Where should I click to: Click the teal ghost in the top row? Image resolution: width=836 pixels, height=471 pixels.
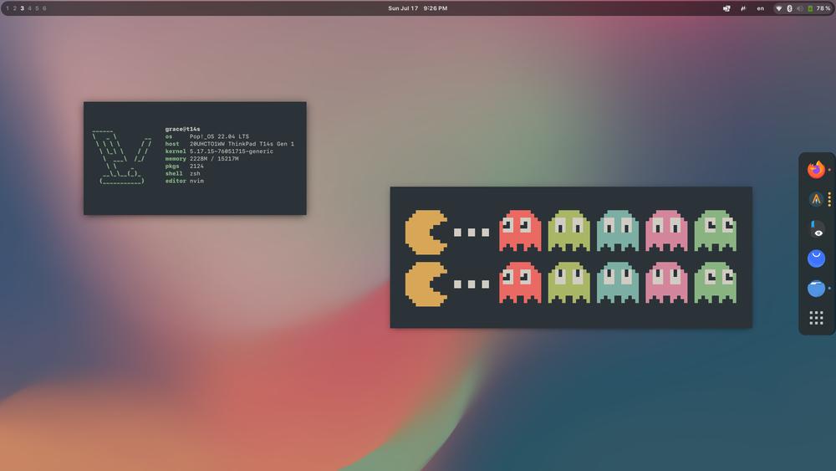[618, 230]
